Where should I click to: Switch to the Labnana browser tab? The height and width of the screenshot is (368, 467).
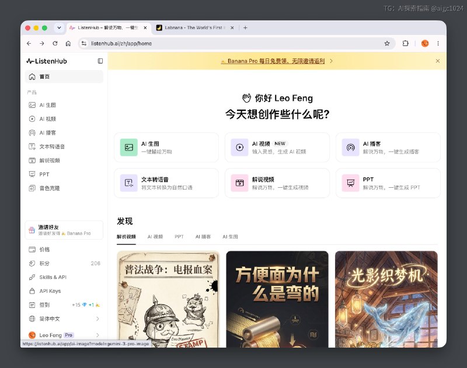194,27
